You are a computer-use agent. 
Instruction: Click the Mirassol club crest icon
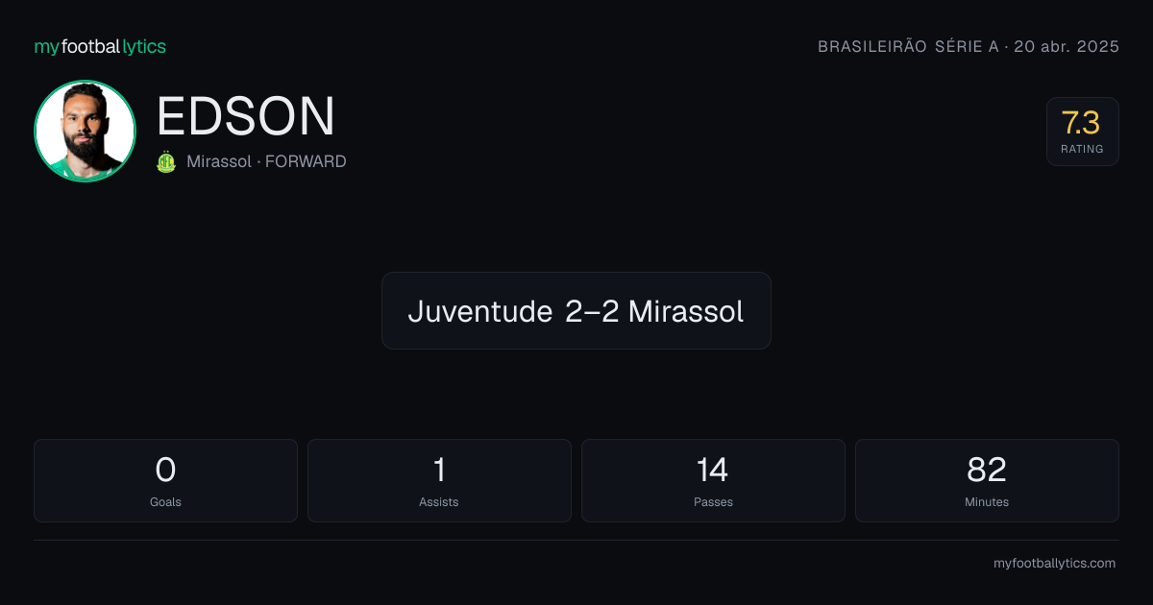click(166, 161)
